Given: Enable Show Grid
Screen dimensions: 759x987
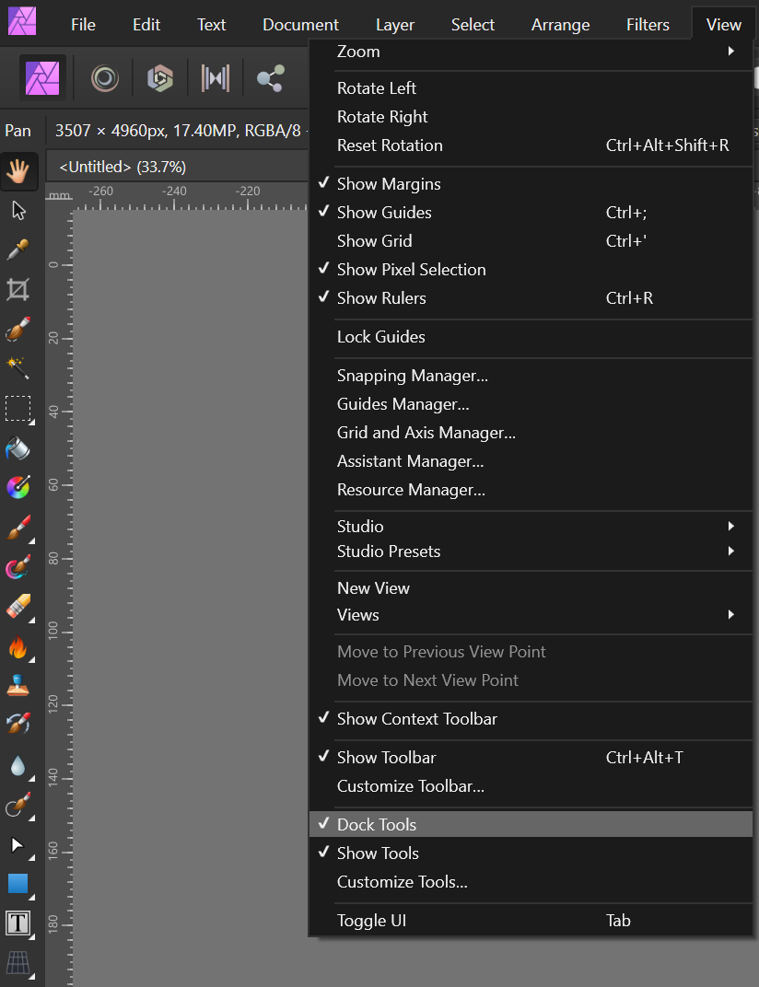Looking at the screenshot, I should pyautogui.click(x=374, y=240).
